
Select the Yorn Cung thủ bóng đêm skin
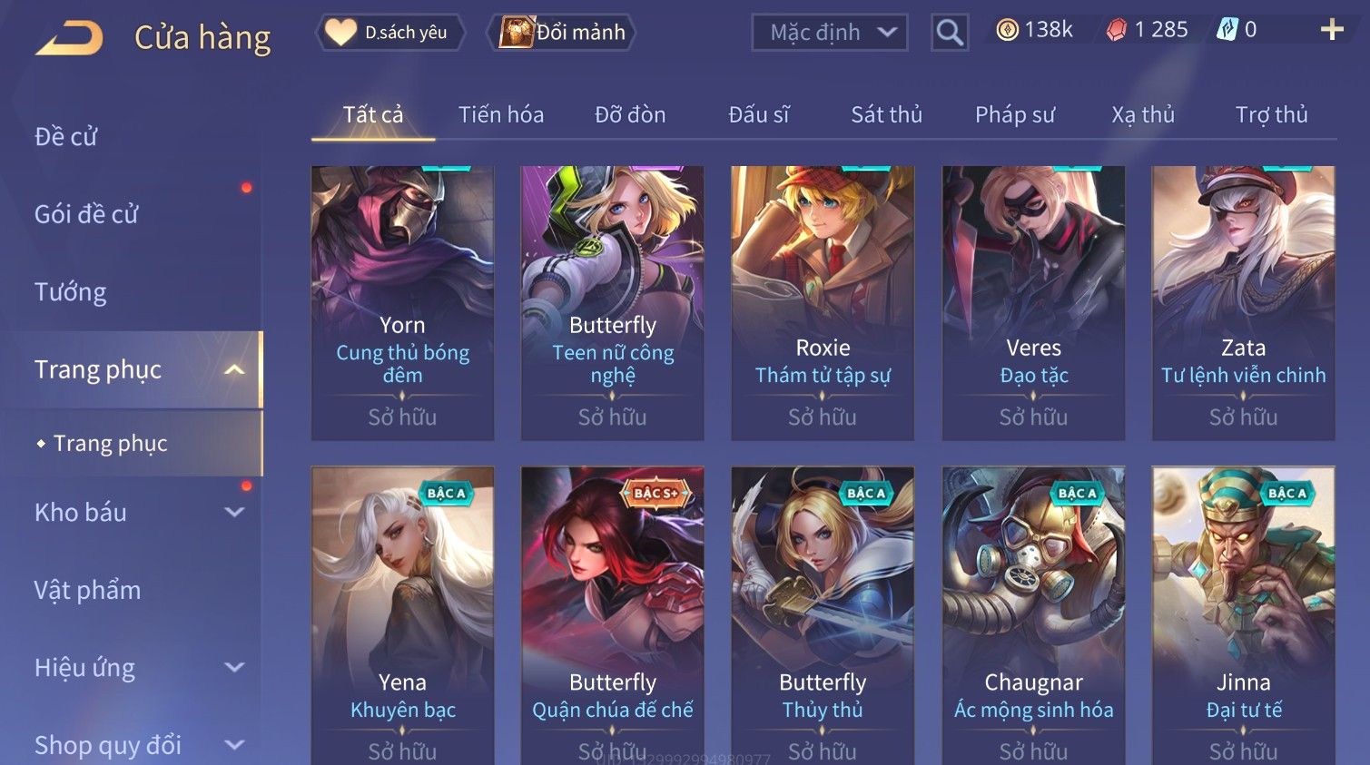(x=402, y=303)
